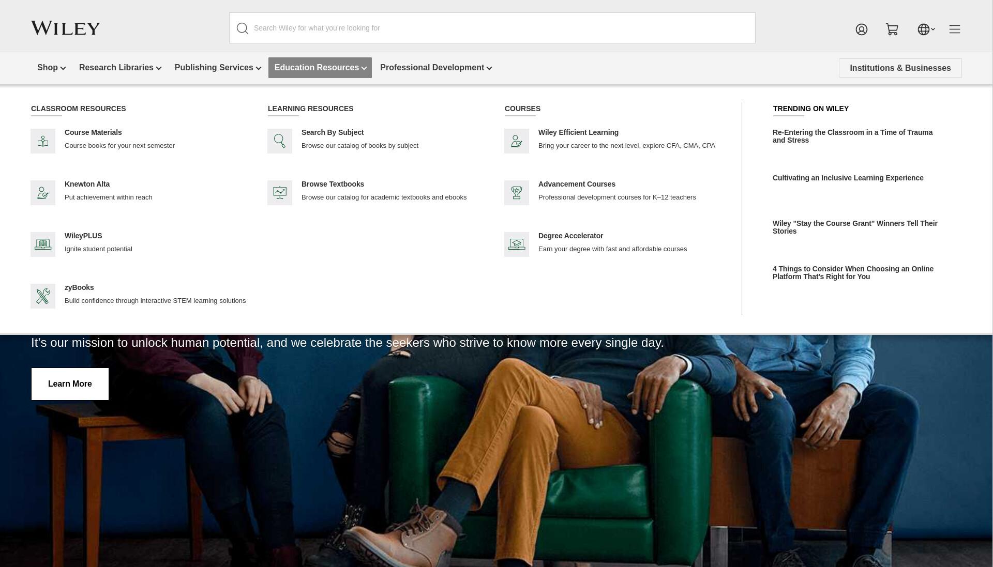Expand the Professional Development menu
This screenshot has height=567, width=993.
(x=436, y=68)
